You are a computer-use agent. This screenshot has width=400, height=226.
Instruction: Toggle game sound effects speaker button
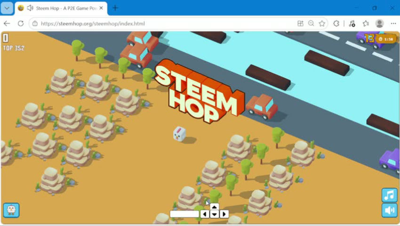tap(389, 210)
